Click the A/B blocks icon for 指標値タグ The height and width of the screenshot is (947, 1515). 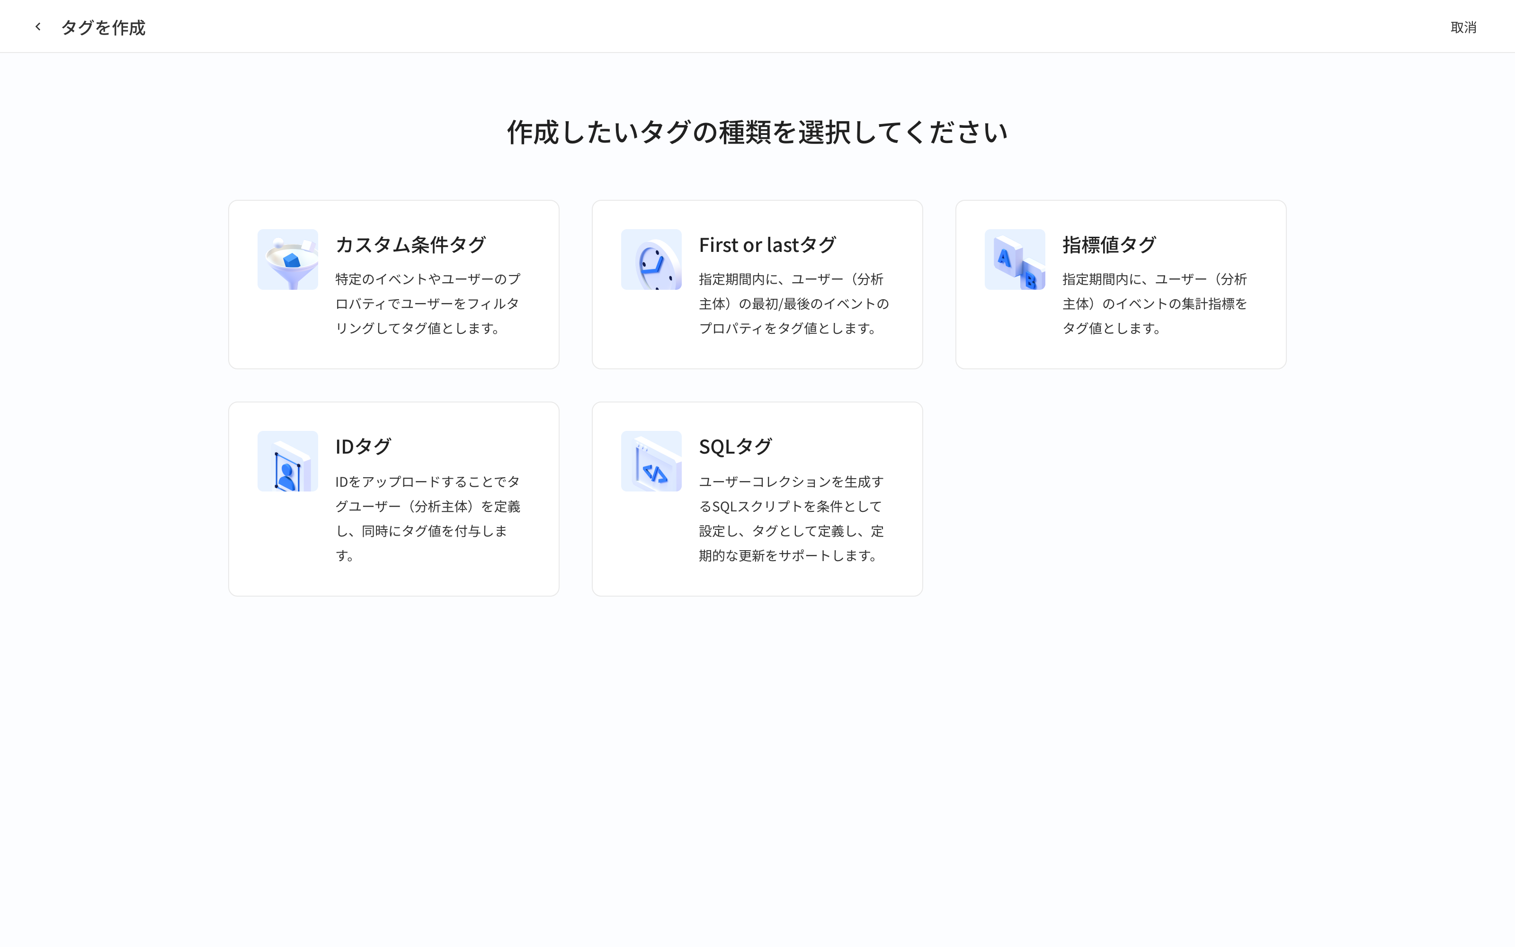pos(1015,259)
